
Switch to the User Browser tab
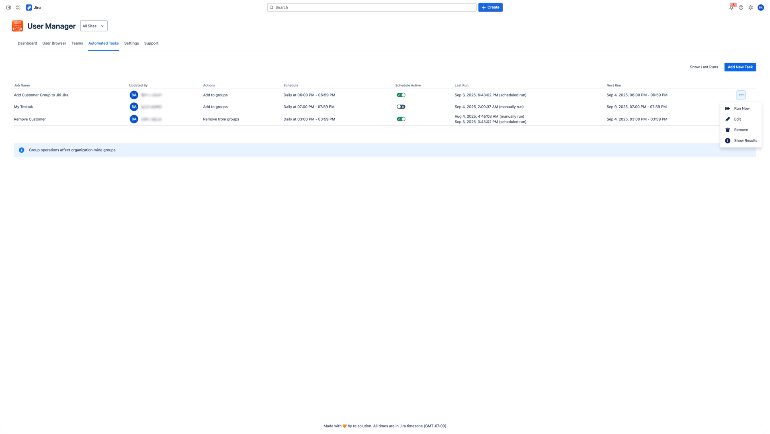[x=54, y=43]
